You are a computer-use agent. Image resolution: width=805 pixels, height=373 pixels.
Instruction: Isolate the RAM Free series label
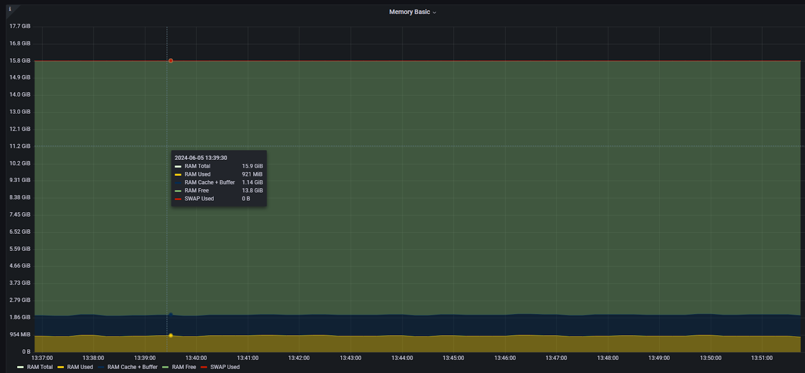tap(184, 367)
